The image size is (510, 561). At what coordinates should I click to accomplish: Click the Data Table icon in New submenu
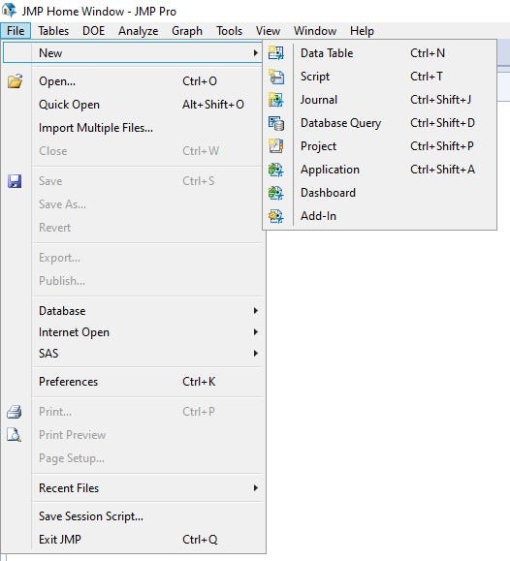click(x=276, y=53)
